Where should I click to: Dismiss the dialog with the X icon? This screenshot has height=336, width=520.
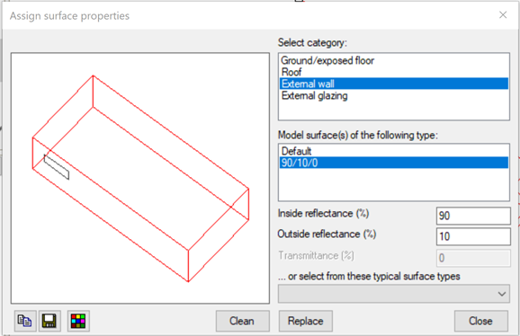pyautogui.click(x=503, y=15)
